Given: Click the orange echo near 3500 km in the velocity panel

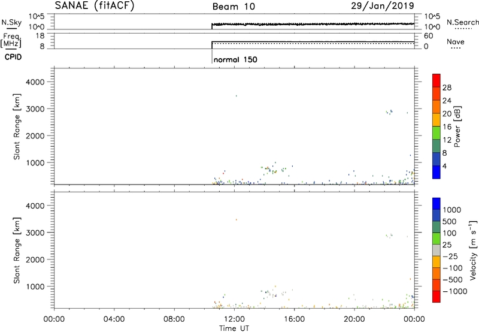Looking at the screenshot, I should (x=236, y=220).
